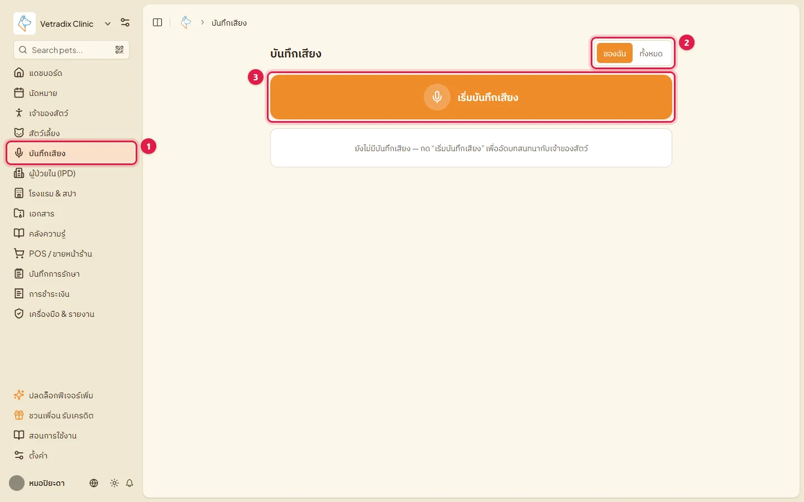Open สอนการใช้งาน tutorial
Image resolution: width=804 pixels, height=502 pixels.
71,436
